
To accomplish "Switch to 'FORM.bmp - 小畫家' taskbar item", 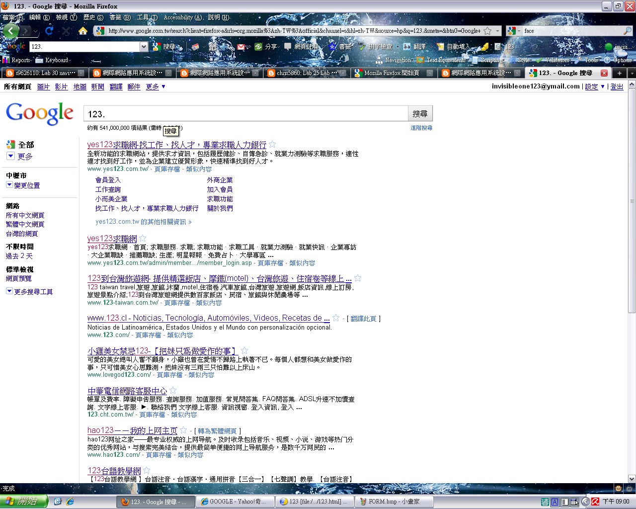I will point(395,502).
